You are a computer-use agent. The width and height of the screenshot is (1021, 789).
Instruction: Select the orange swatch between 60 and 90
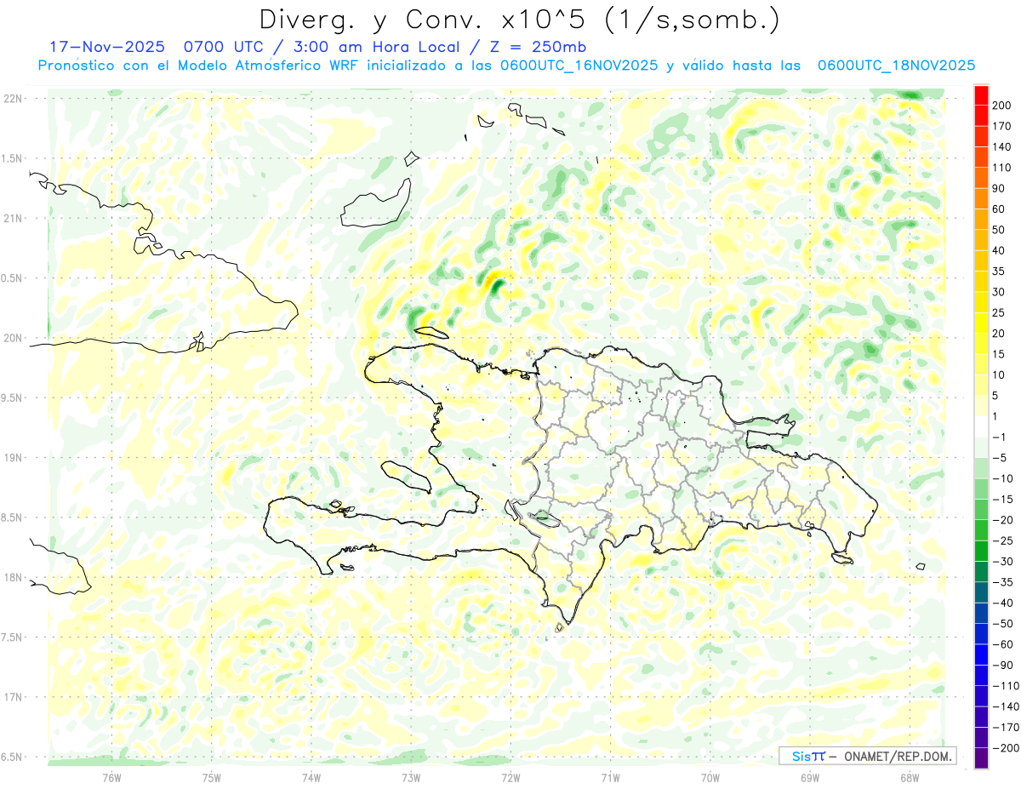(981, 198)
